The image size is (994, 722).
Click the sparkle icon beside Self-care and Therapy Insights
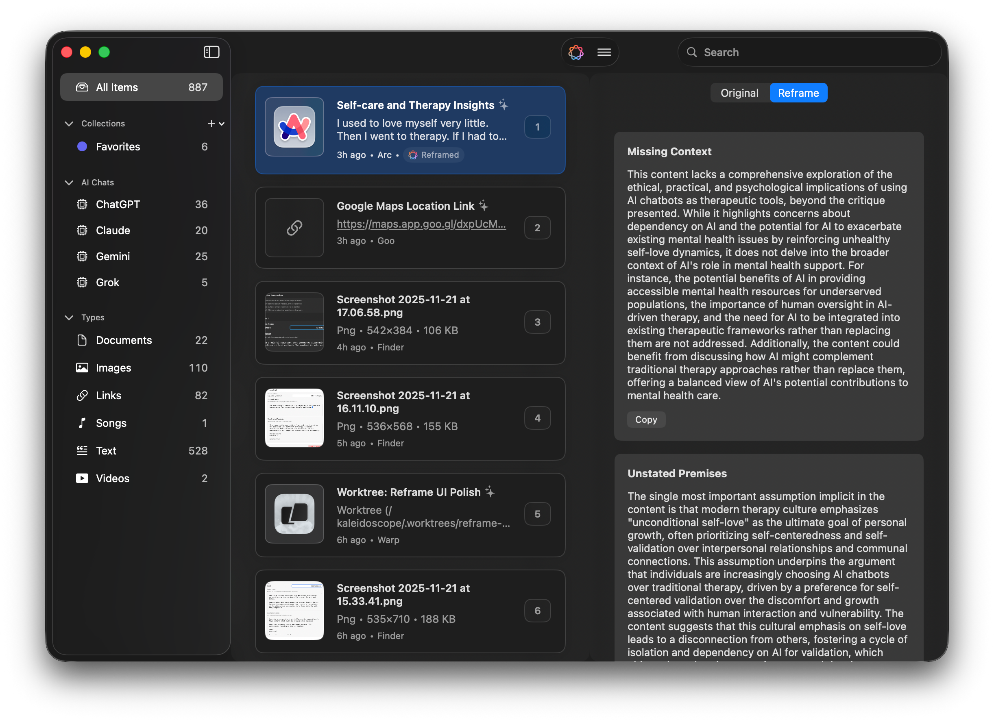504,105
